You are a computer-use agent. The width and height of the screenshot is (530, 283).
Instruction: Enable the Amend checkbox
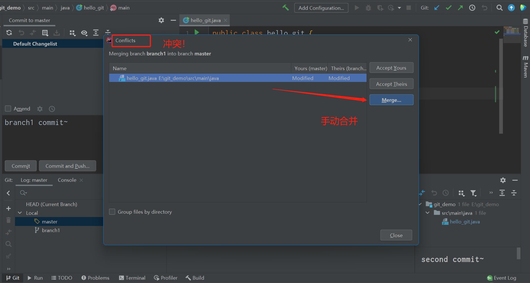click(8, 109)
